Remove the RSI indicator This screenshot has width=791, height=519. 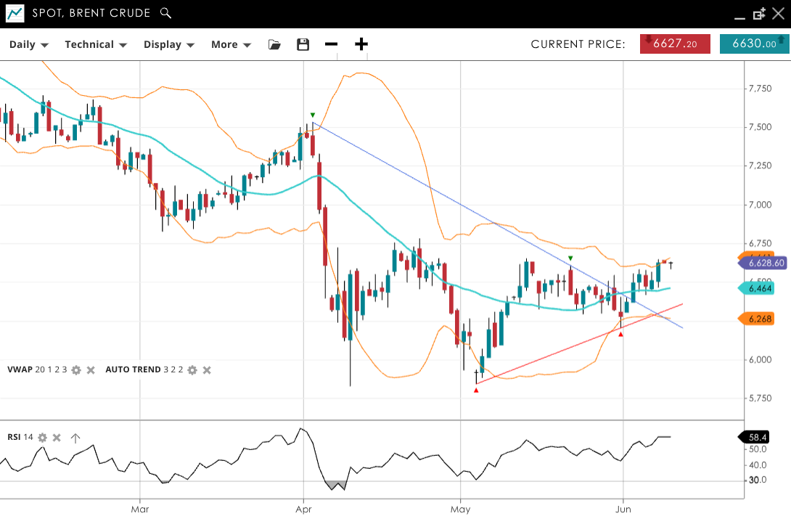point(57,438)
